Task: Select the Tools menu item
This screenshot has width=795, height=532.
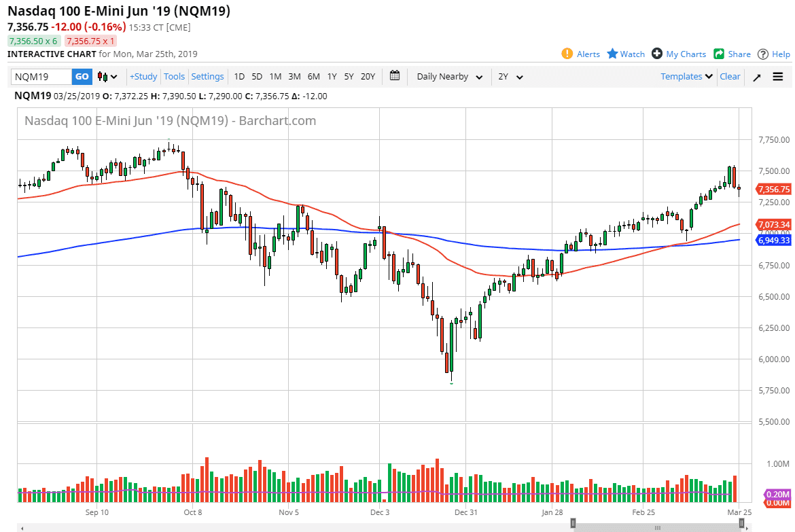Action: [175, 77]
